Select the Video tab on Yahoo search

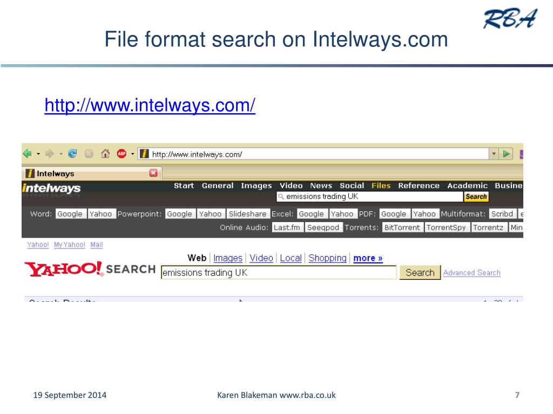pos(261,258)
